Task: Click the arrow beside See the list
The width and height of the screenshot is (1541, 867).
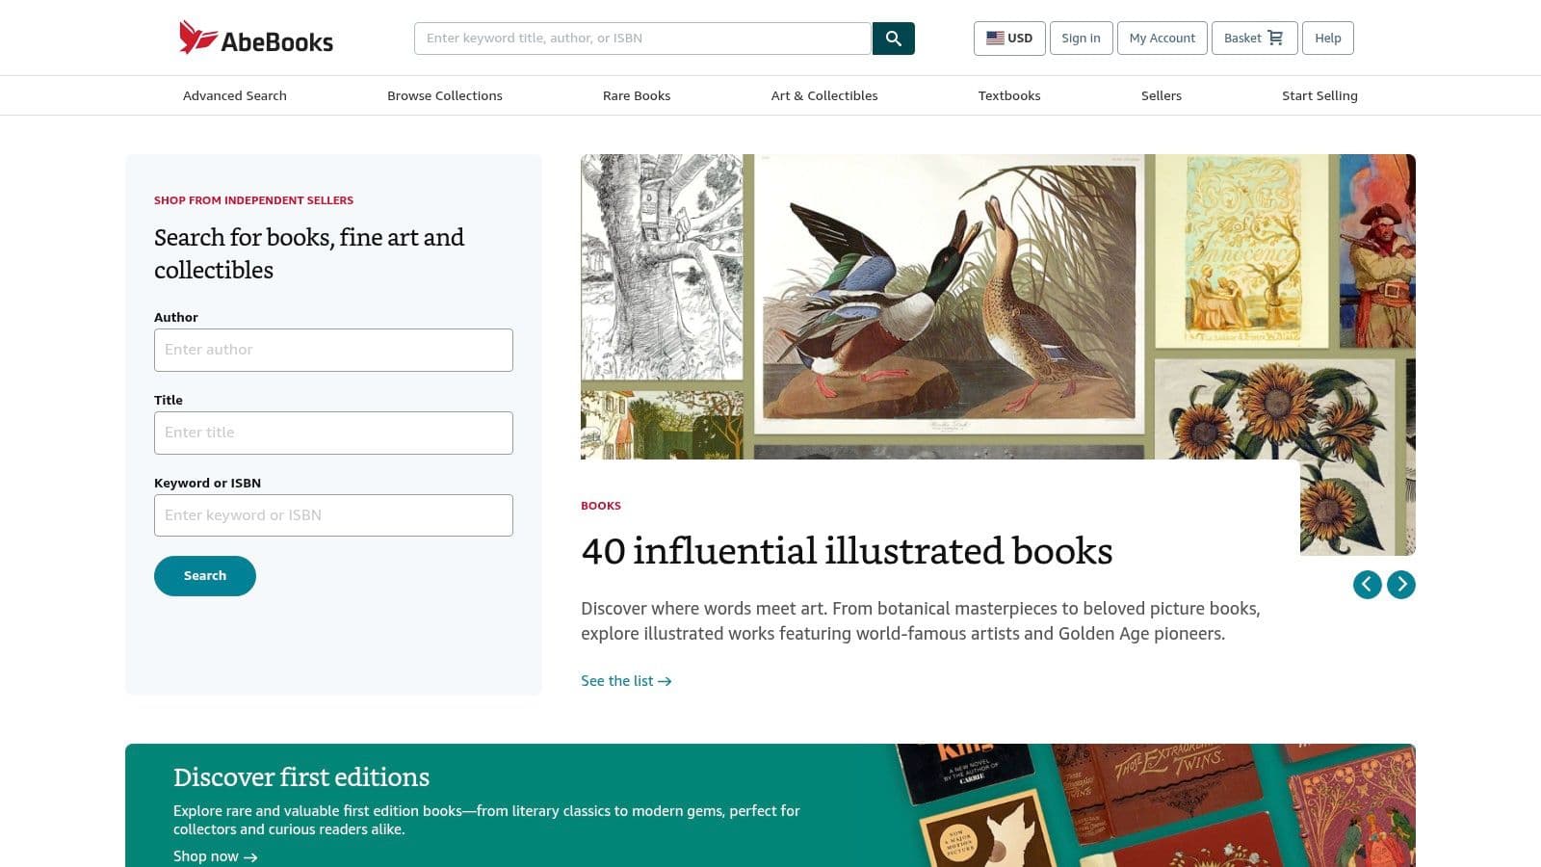Action: click(666, 681)
